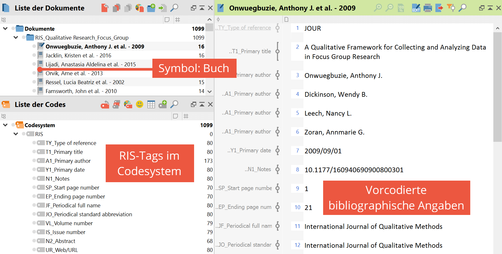Collapse the RIS code node

pos(16,134)
